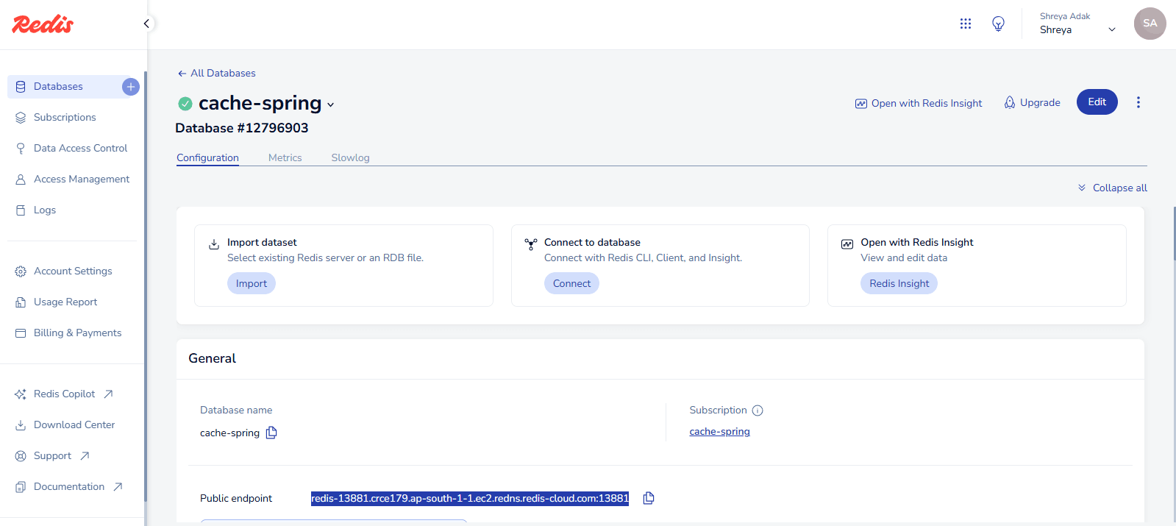Click Upgrade in the header
This screenshot has height=526, width=1176.
click(1032, 103)
